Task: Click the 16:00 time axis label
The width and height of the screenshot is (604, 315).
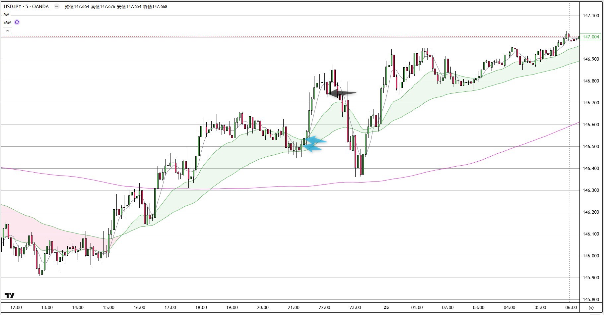Action: coord(139,307)
